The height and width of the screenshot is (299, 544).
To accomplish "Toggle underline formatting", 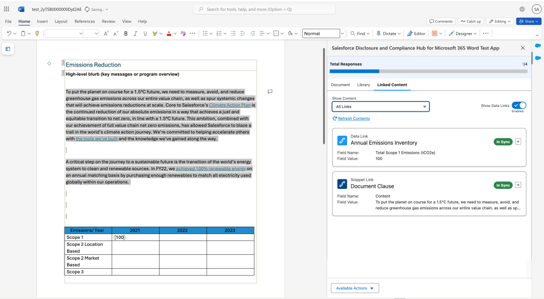I will pos(145,34).
